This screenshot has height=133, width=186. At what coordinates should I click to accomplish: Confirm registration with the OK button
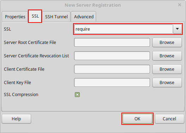(x=137, y=119)
